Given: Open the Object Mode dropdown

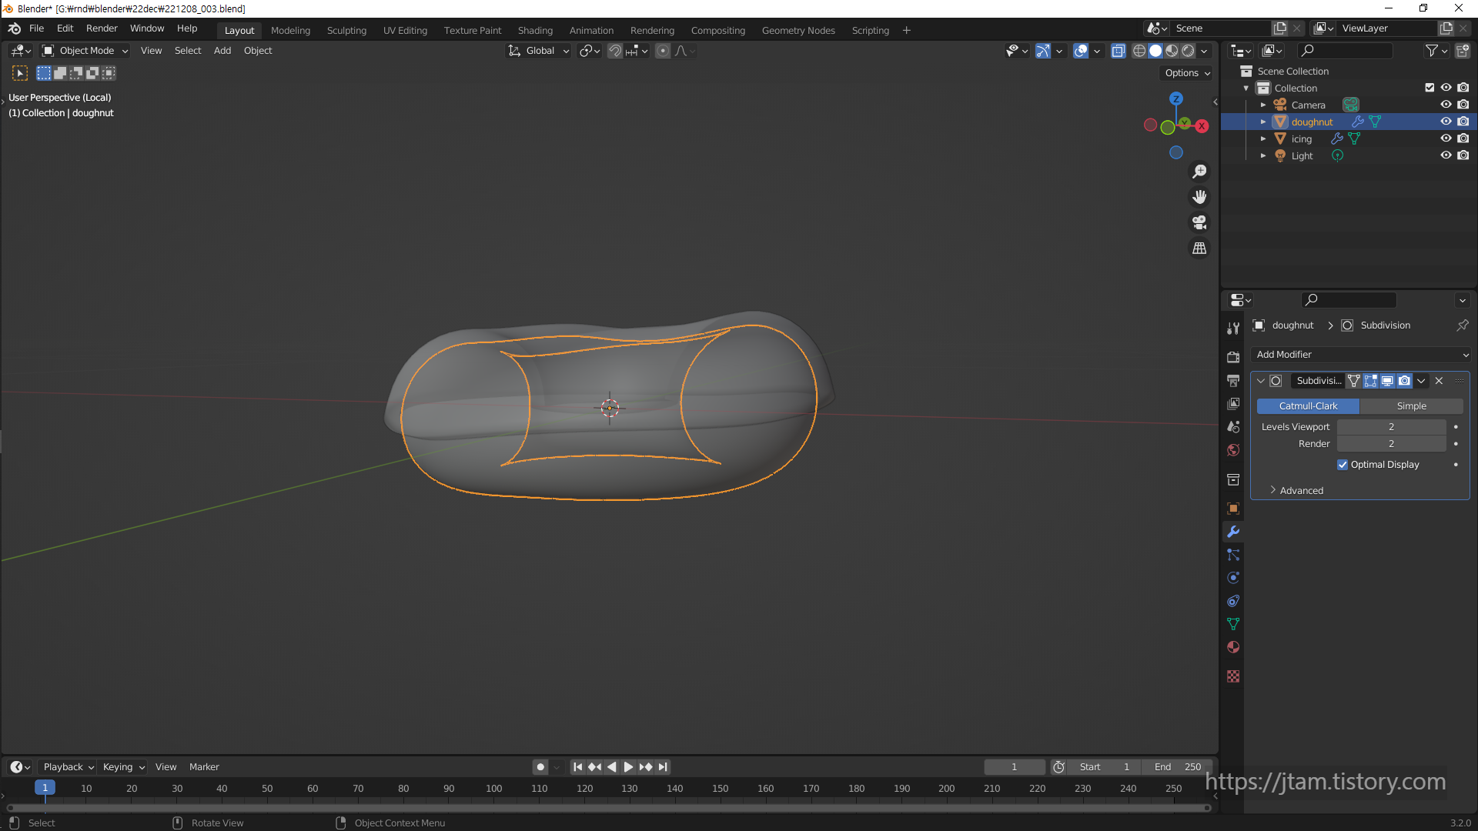Looking at the screenshot, I should click(85, 51).
